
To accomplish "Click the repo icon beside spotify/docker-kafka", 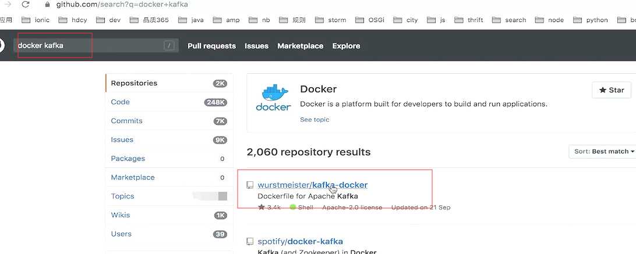I will (250, 242).
